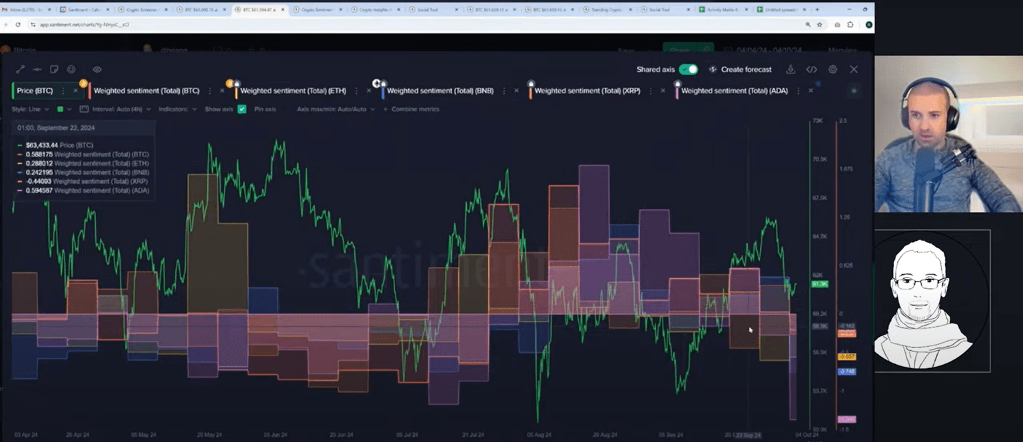The width and height of the screenshot is (1023, 442).
Task: Uncheck the Show axis checkbox
Action: (242, 109)
